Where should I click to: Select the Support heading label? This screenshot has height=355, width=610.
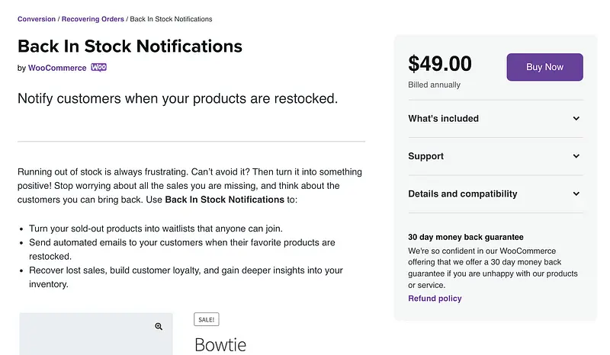point(425,156)
